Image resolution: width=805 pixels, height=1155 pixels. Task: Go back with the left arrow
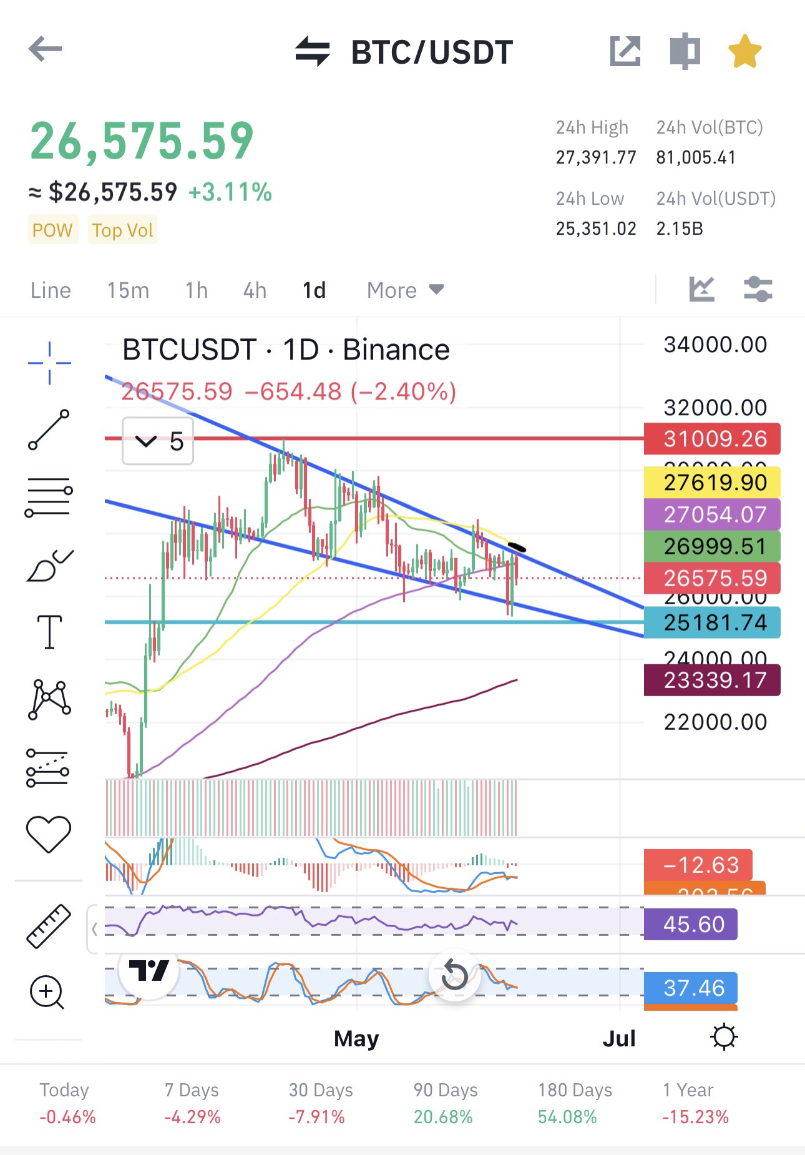tap(45, 49)
